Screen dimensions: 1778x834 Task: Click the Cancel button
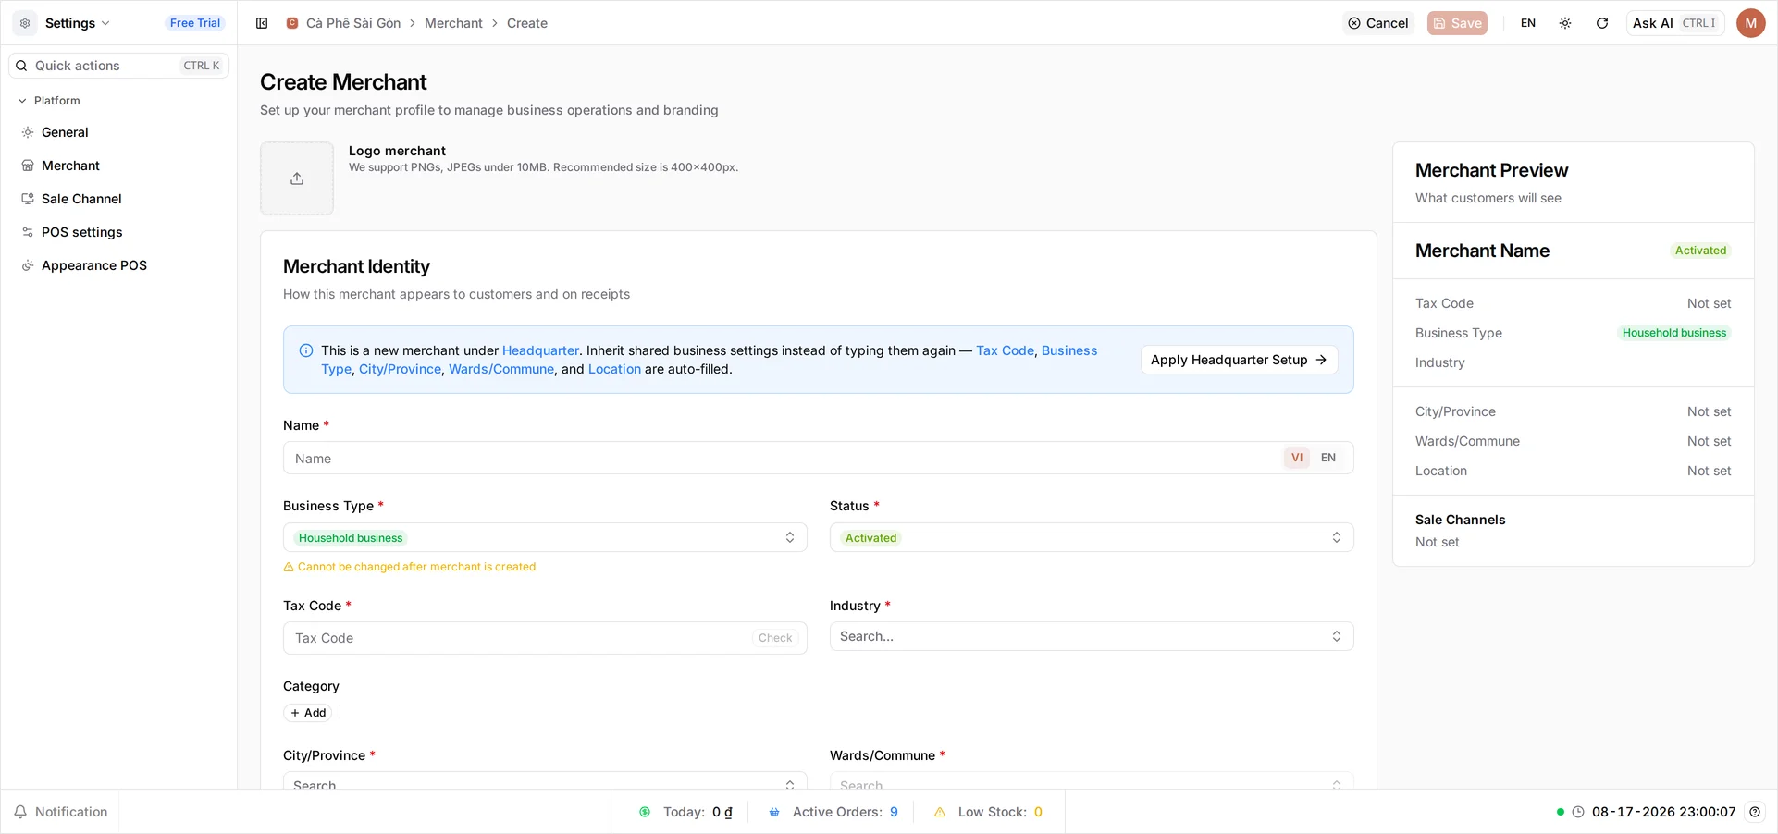click(1378, 23)
